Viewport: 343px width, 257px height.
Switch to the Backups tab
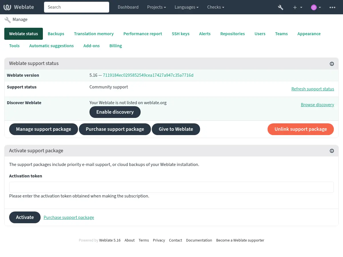point(56,34)
